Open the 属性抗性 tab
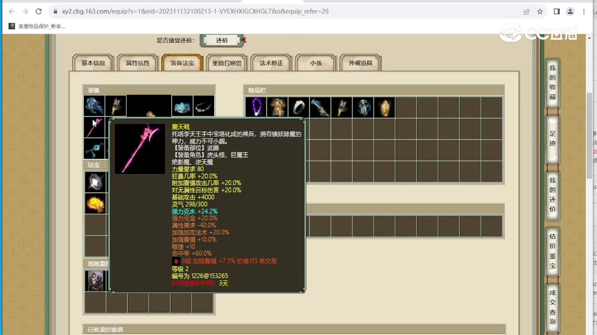 (x=138, y=63)
